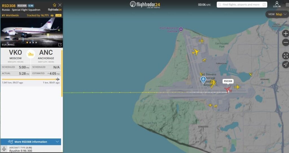
Task: Click the Earthquake Park label
Action: click(222, 45)
